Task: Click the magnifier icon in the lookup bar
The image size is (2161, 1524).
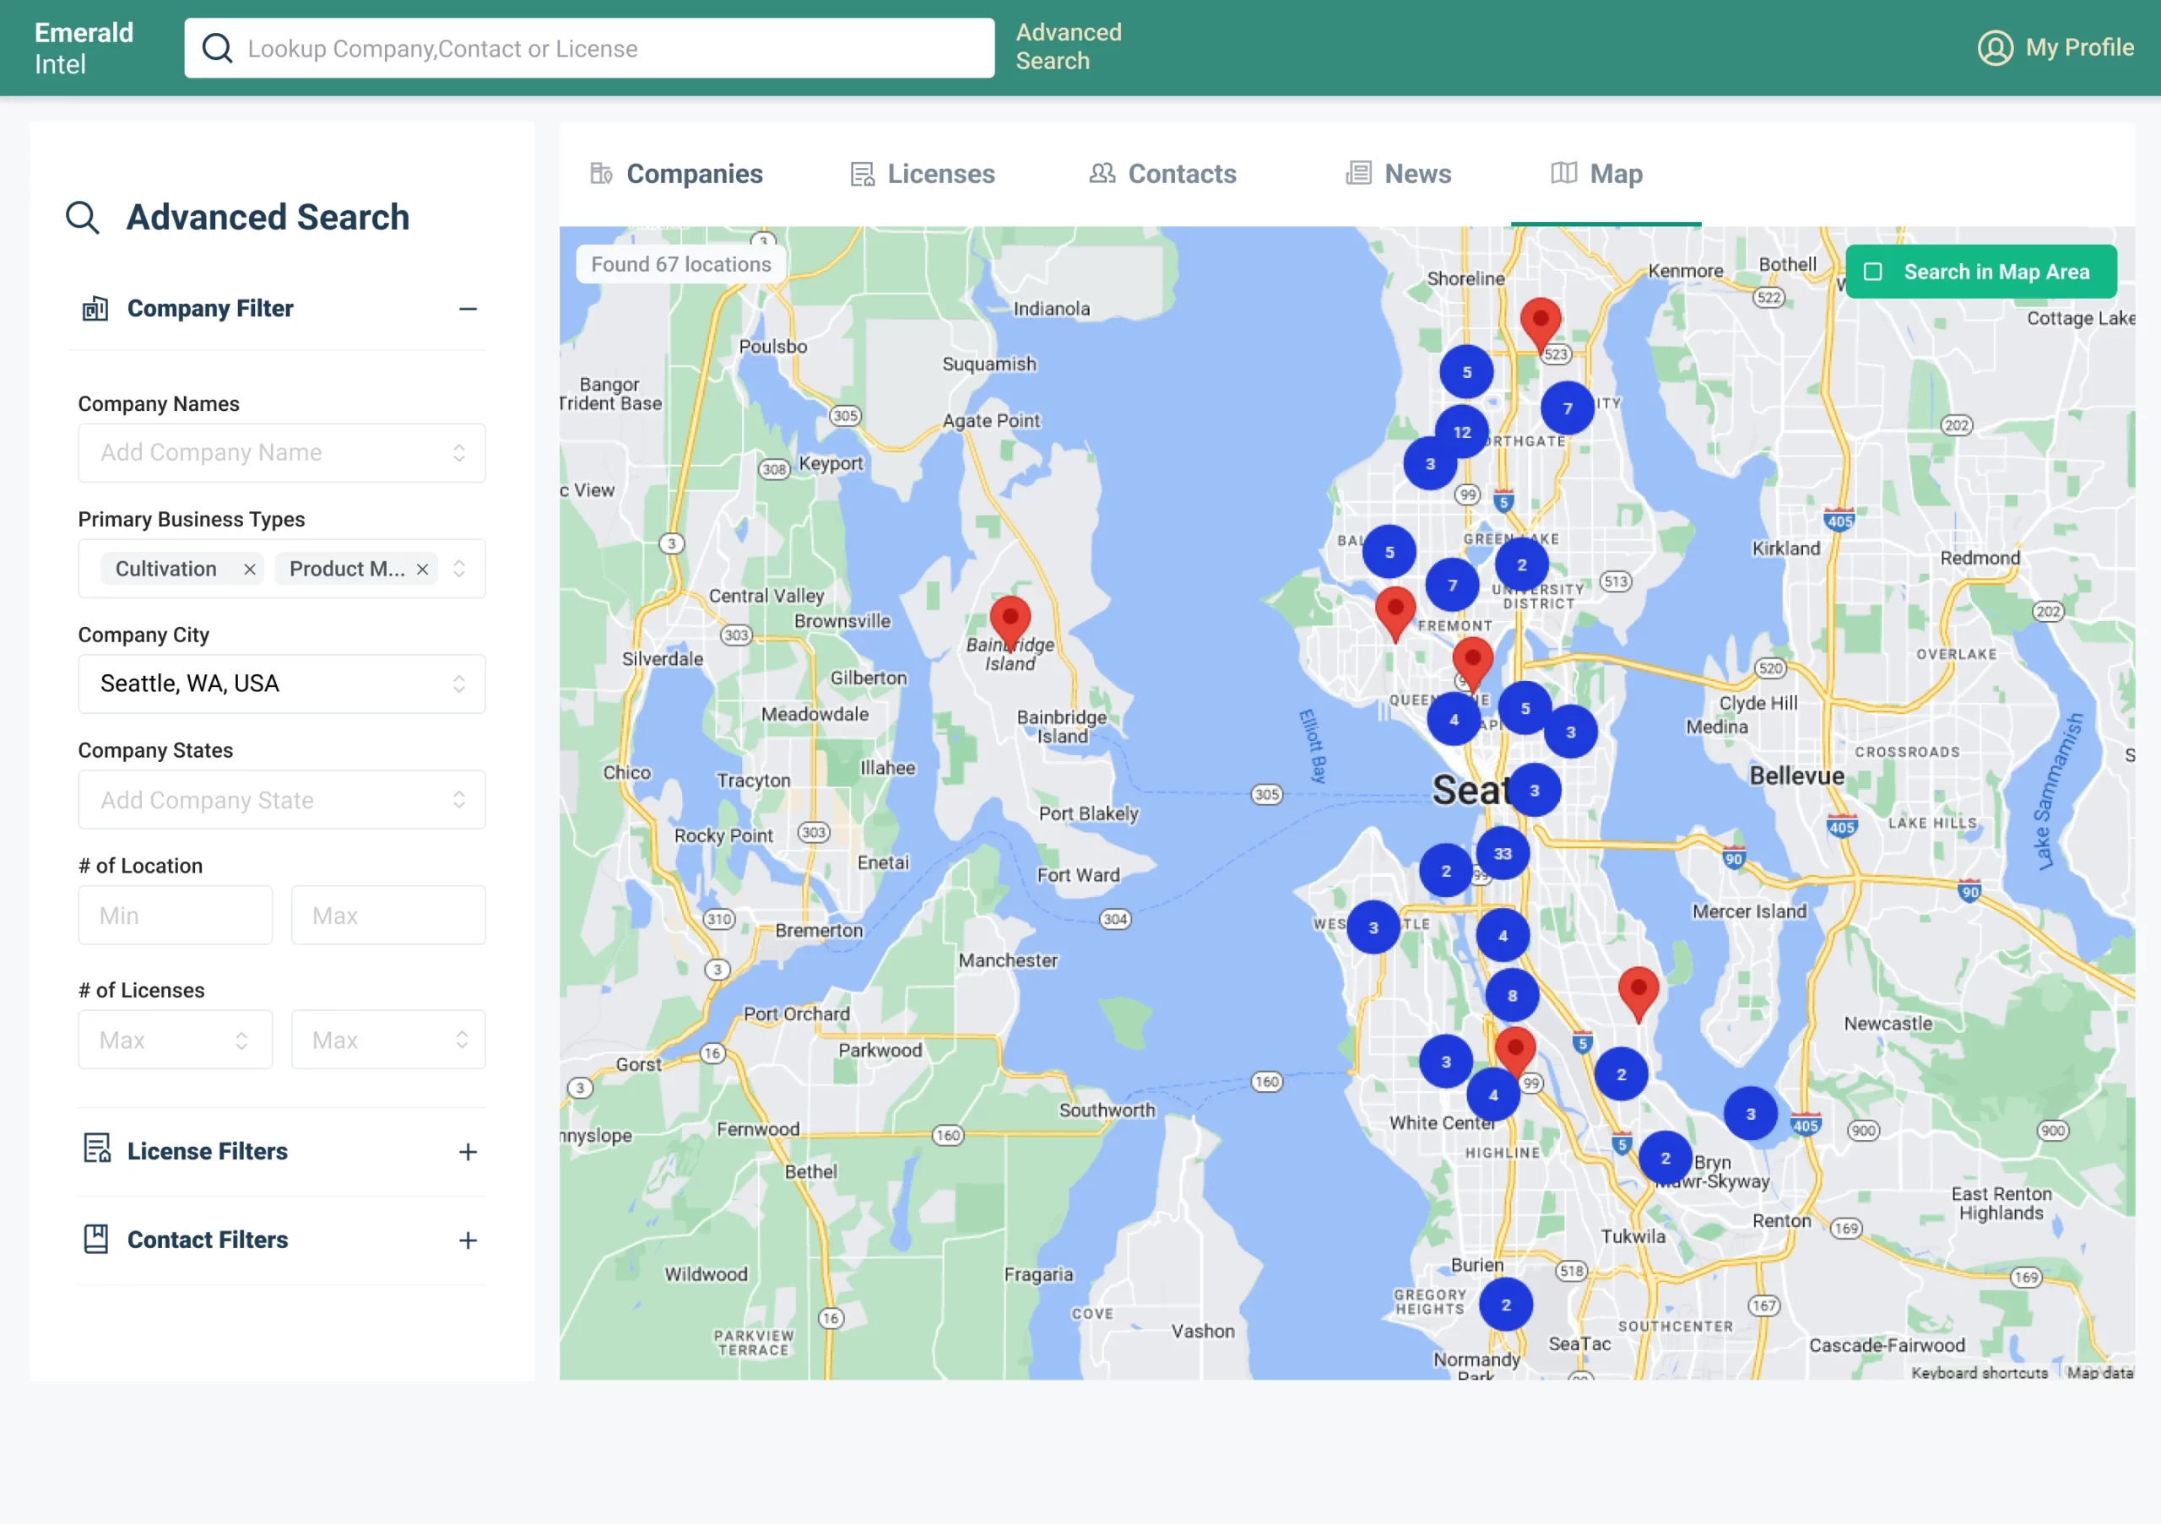Action: coord(218,48)
